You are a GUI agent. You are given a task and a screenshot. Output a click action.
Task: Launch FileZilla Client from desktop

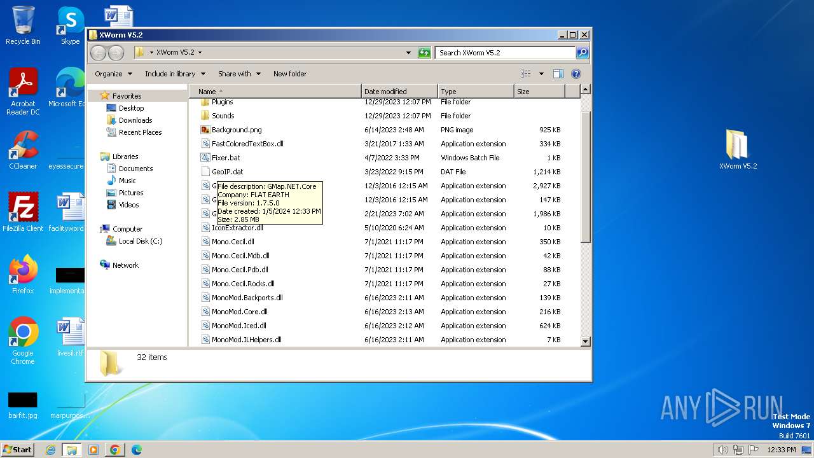[23, 212]
